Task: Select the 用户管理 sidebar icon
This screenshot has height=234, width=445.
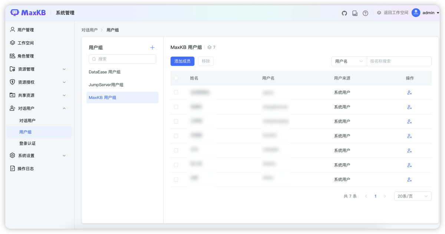Action: pos(12,30)
